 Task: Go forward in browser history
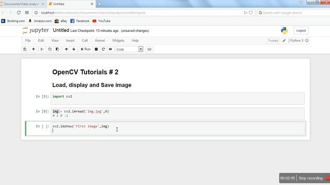point(10,12)
